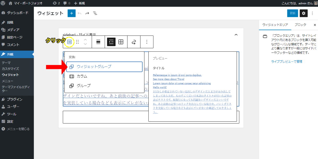
Task: Click the drag handle dots icon
Action: (x=77, y=42)
